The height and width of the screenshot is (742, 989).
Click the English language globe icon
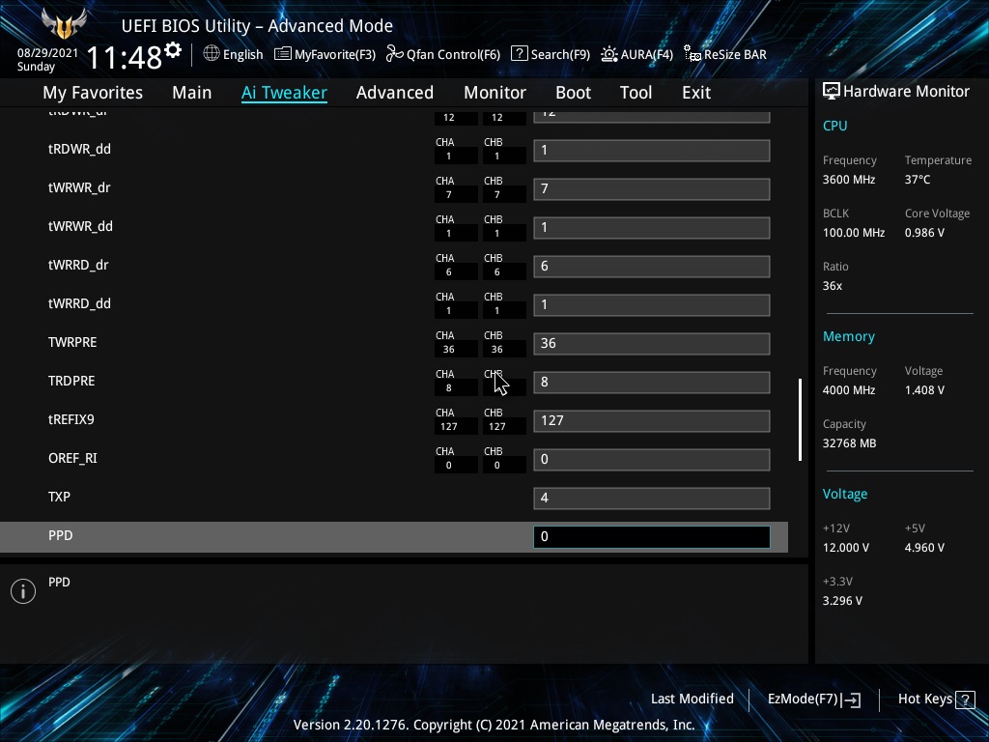pos(212,54)
